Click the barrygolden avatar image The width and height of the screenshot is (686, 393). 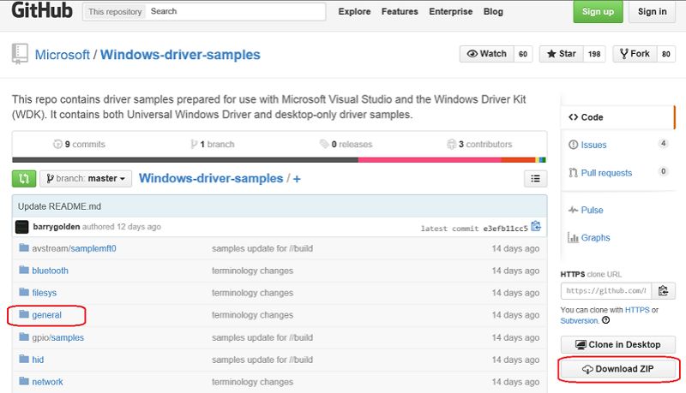click(x=22, y=227)
